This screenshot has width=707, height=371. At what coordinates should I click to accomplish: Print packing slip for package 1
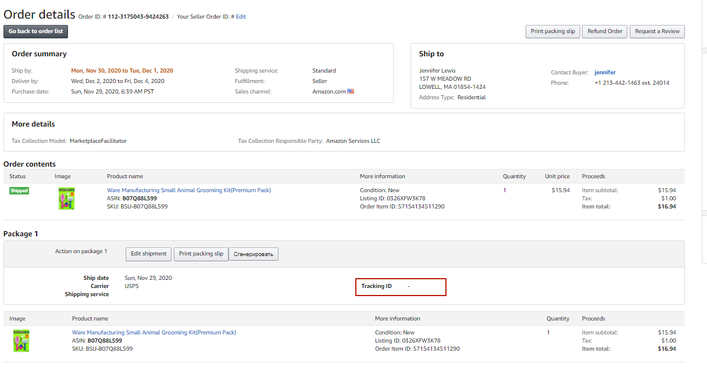click(201, 254)
